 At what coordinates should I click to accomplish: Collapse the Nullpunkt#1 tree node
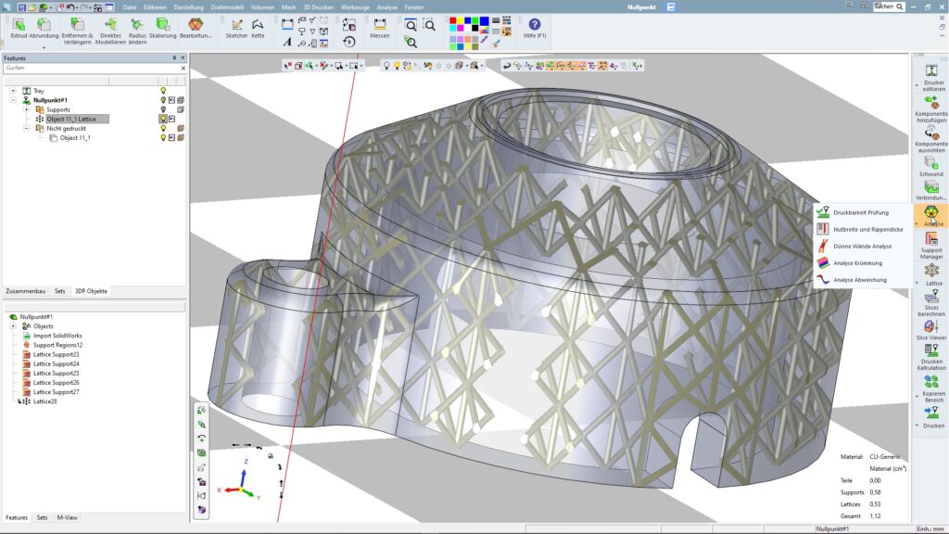click(x=14, y=99)
